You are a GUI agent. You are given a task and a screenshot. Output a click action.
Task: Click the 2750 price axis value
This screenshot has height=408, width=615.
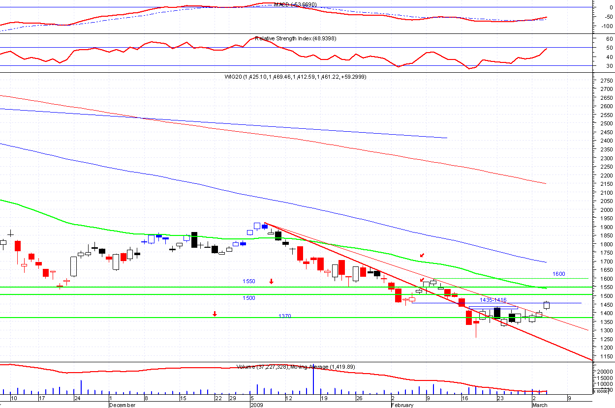click(607, 80)
